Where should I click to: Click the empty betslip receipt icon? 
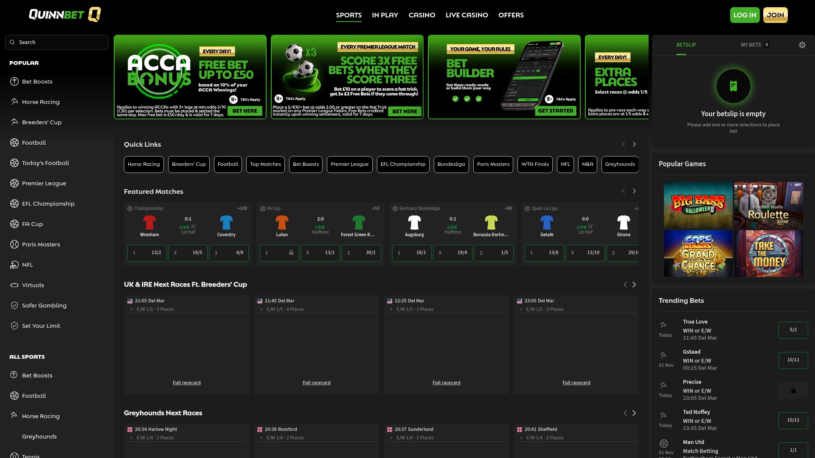(x=733, y=86)
